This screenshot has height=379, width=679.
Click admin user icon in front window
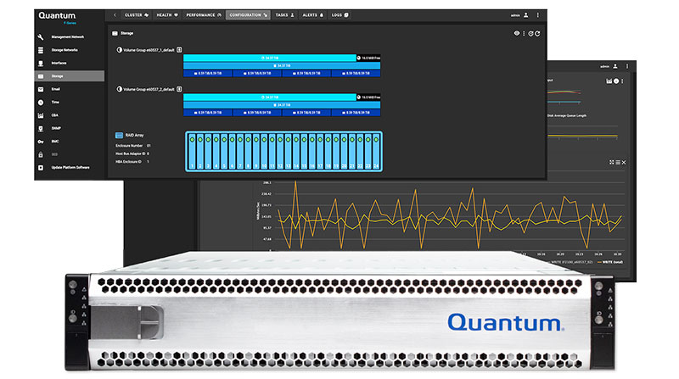point(525,15)
